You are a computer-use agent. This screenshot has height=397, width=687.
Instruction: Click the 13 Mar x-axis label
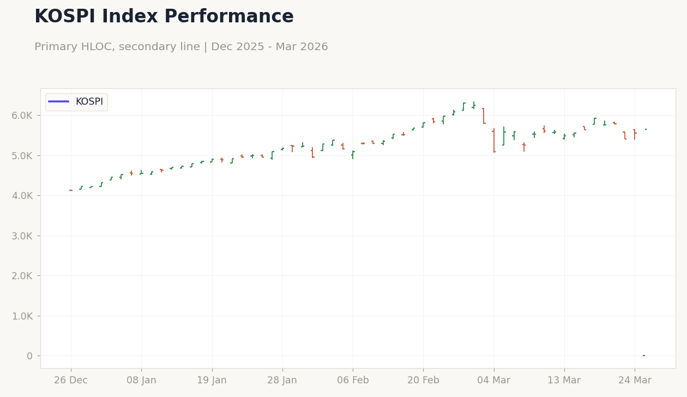click(564, 381)
